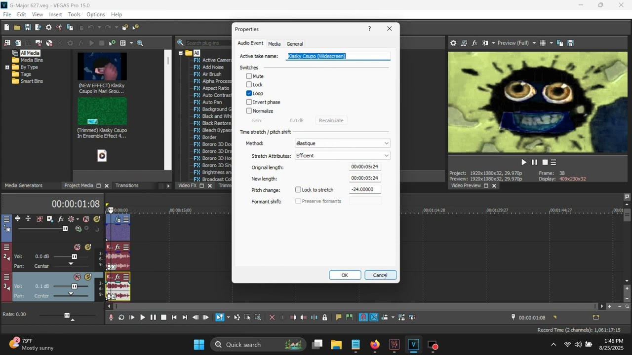Mute audio track 2
This screenshot has width=632, height=355.
(x=78, y=247)
